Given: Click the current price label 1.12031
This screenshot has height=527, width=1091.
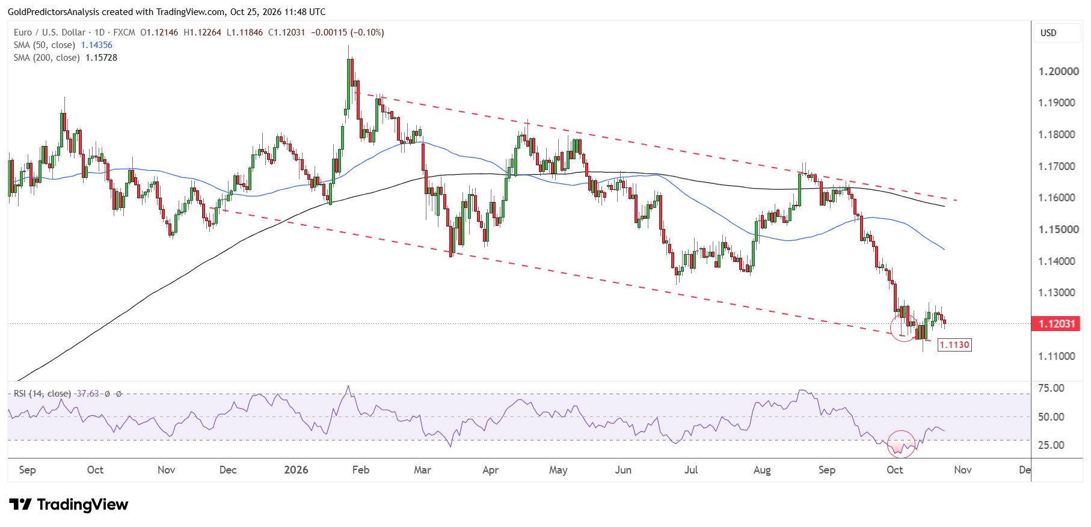Looking at the screenshot, I should tap(1057, 324).
